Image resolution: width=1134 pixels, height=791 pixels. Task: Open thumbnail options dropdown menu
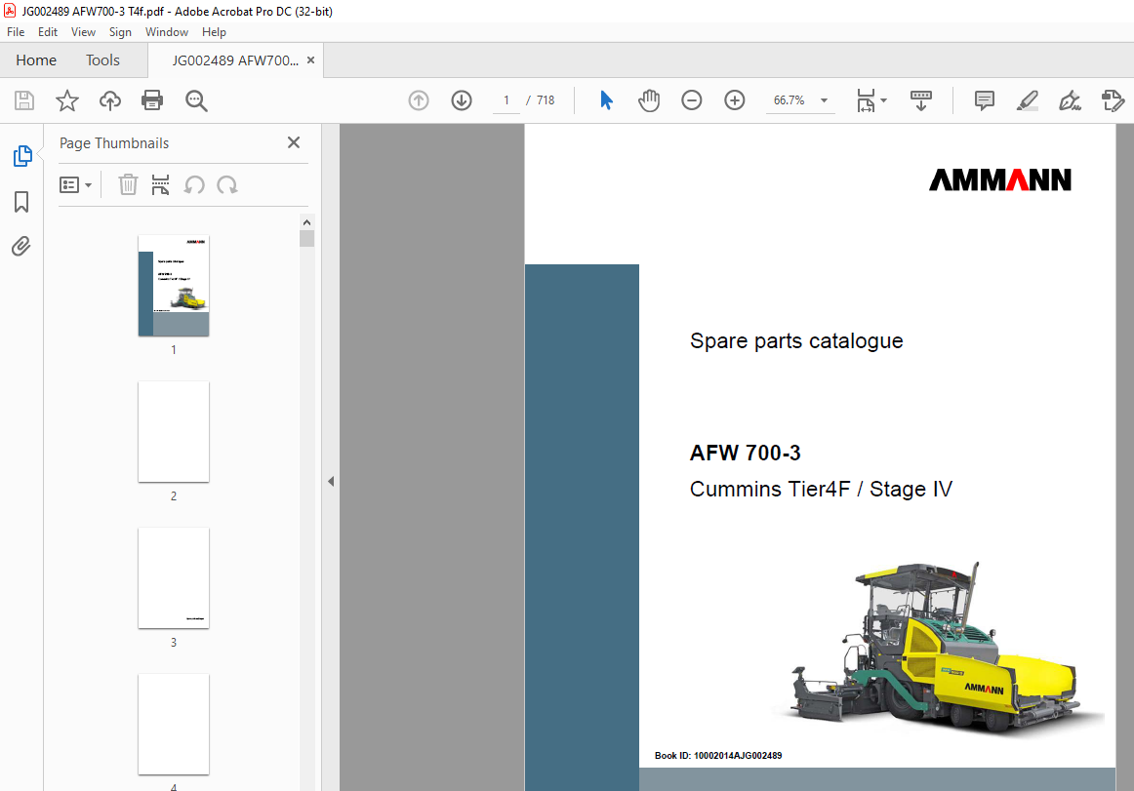point(75,185)
